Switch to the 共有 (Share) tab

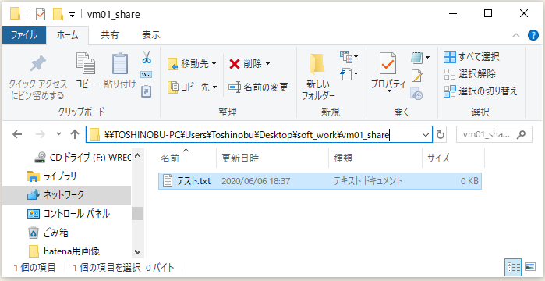pyautogui.click(x=109, y=35)
